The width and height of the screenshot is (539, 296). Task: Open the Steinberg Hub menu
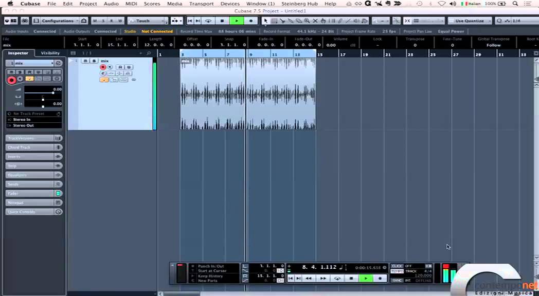(299, 4)
